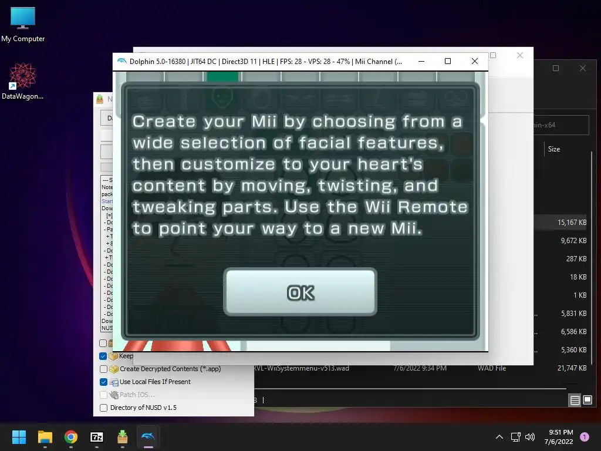The height and width of the screenshot is (451, 601).
Task: Open My Computer desktop icon
Action: [x=23, y=25]
